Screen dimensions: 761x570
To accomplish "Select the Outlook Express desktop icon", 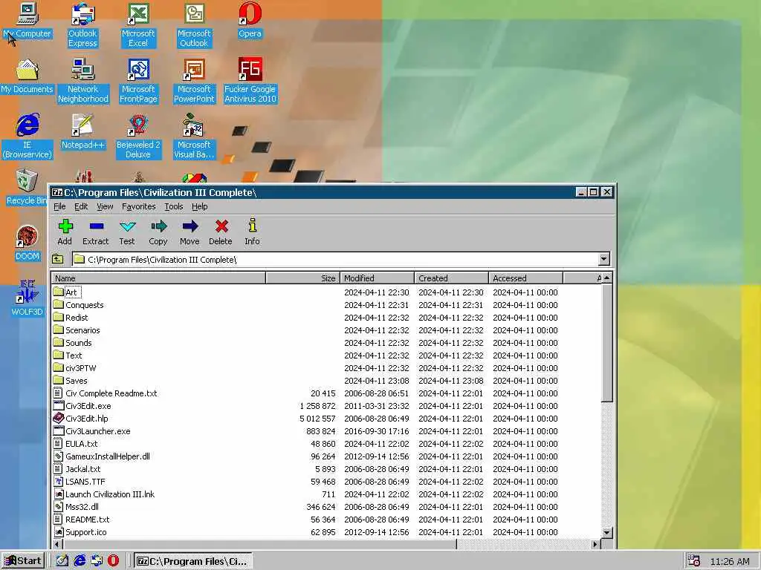I will click(82, 25).
